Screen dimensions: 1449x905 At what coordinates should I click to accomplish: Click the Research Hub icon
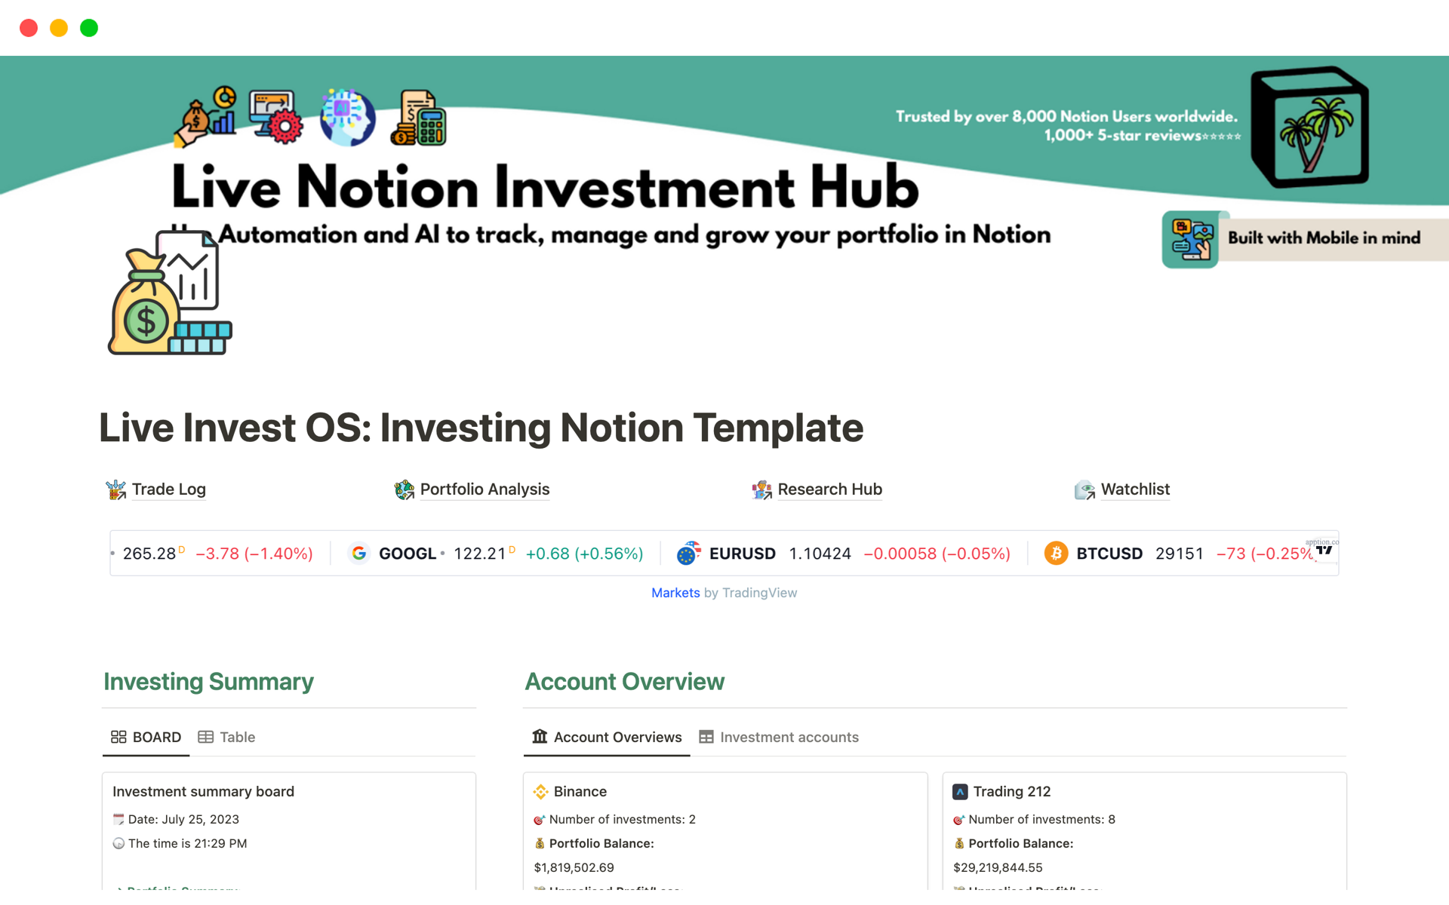coord(762,489)
